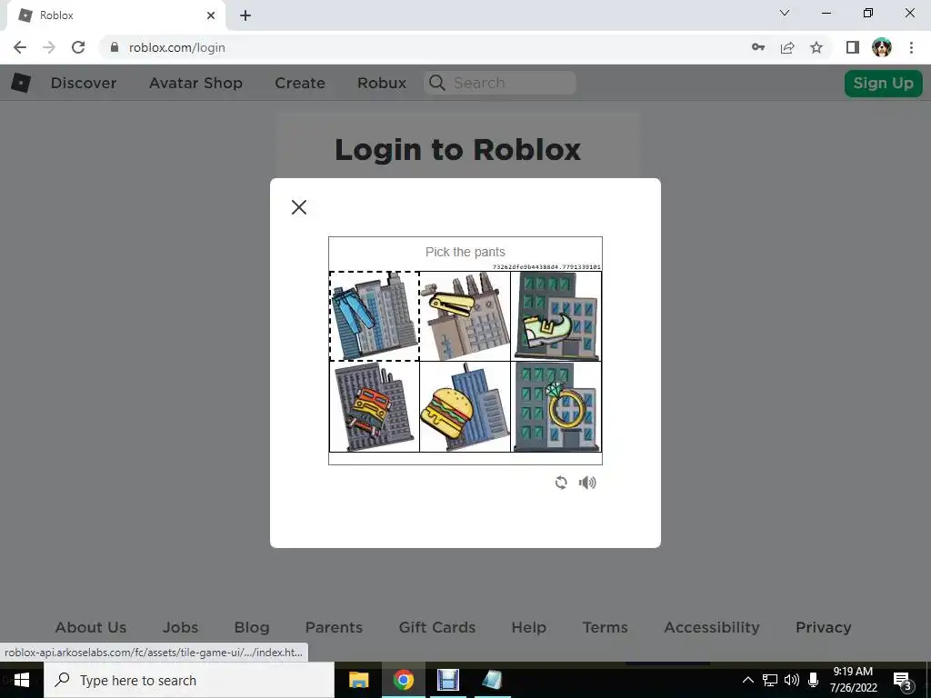Select the Roblox browser tab

[115, 15]
